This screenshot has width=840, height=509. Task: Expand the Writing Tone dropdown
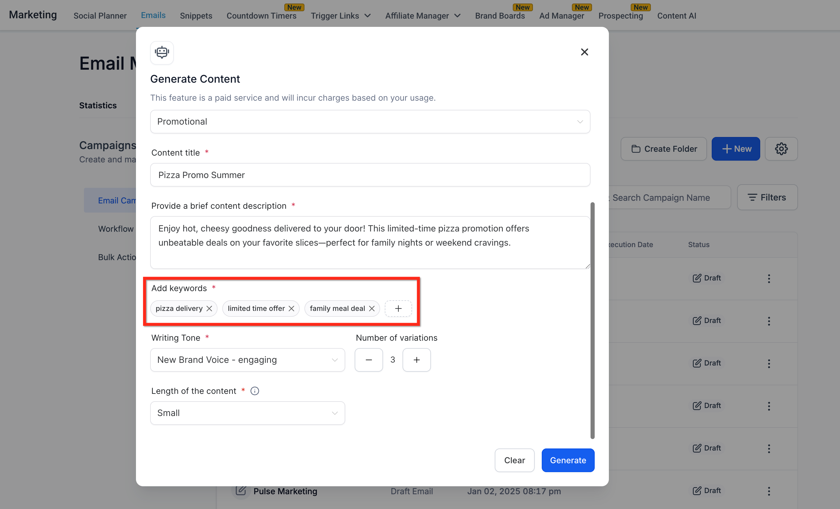click(247, 360)
